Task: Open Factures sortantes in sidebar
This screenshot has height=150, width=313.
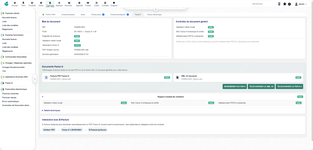Action: tap(10, 93)
